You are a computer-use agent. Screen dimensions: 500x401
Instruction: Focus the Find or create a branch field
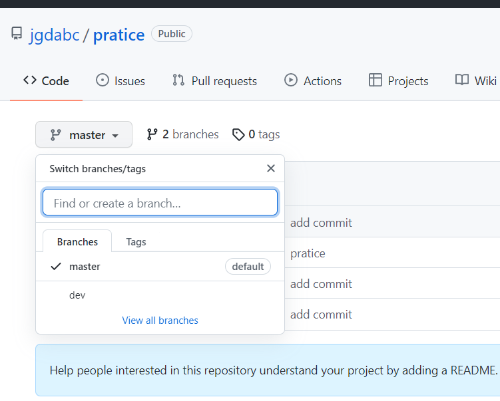click(x=160, y=203)
